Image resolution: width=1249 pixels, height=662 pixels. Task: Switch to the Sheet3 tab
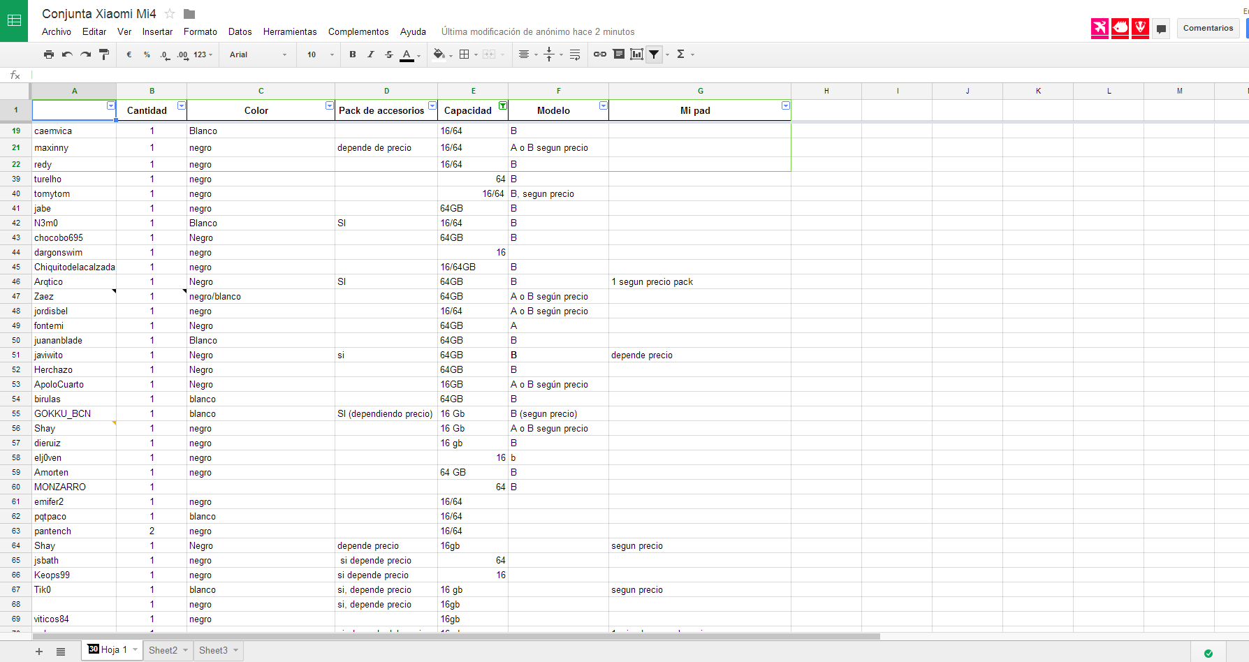[x=213, y=650]
